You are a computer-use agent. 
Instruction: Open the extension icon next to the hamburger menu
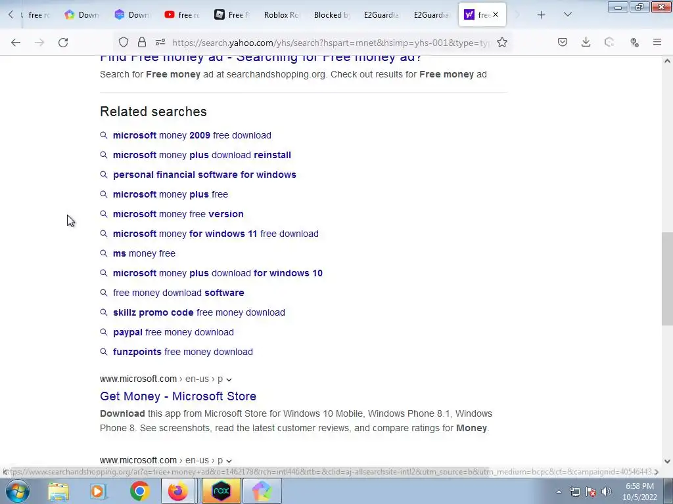pyautogui.click(x=634, y=42)
